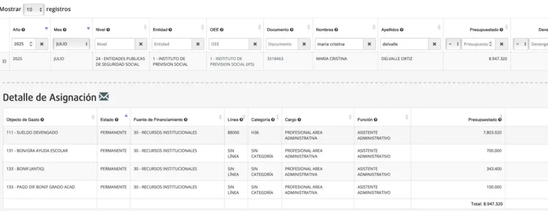548x211 pixels.
Task: Sort detail rows by Objecto de Gasto arrows
Action: 93,117
